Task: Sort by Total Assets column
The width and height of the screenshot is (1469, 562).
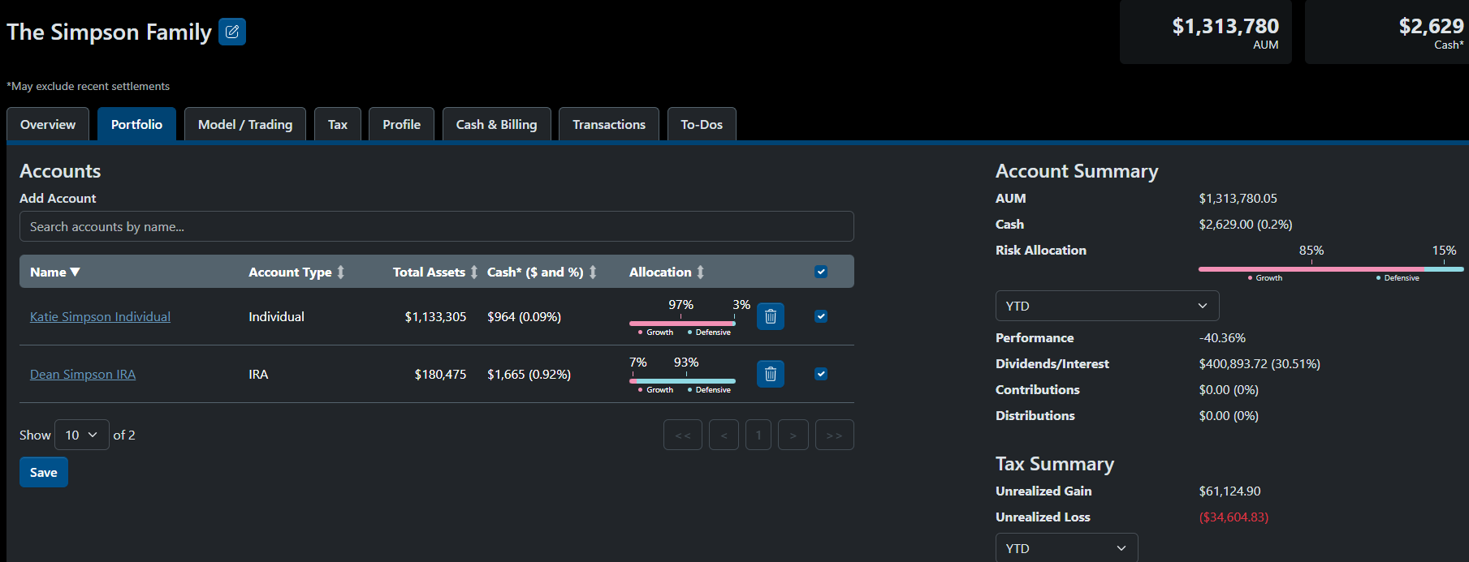Action: point(474,272)
